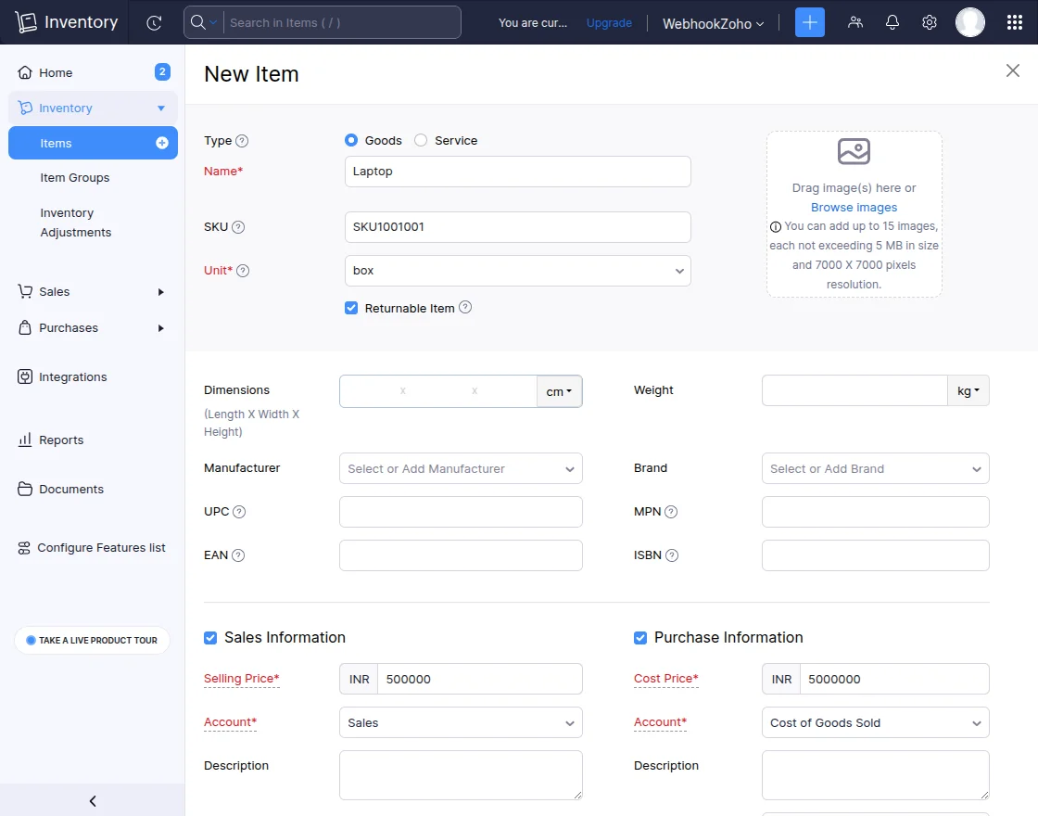
Task: Click the Upgrade link in top bar
Action: point(609,22)
